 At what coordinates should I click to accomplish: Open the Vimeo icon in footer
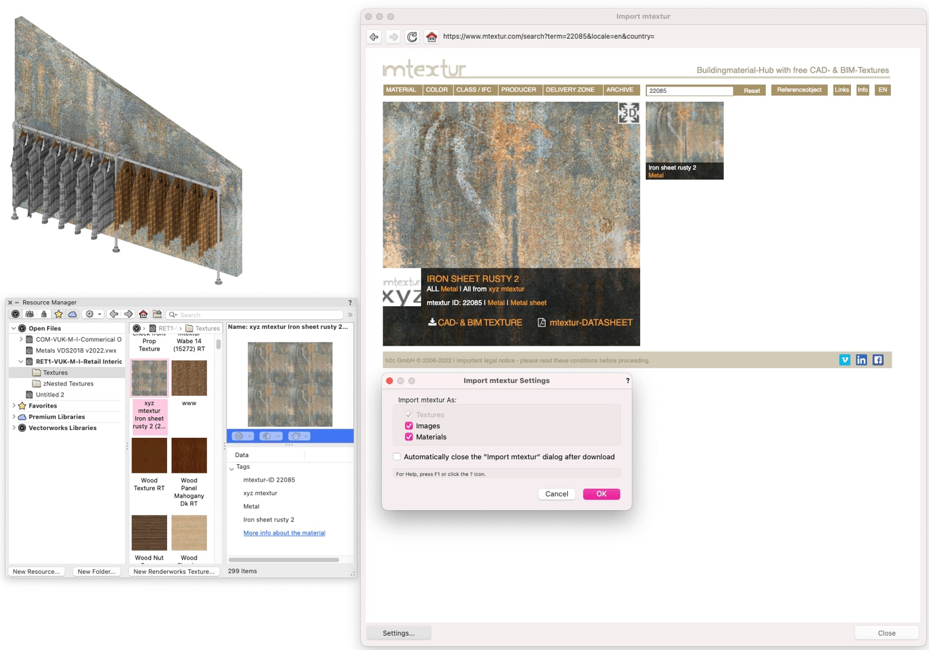[844, 360]
